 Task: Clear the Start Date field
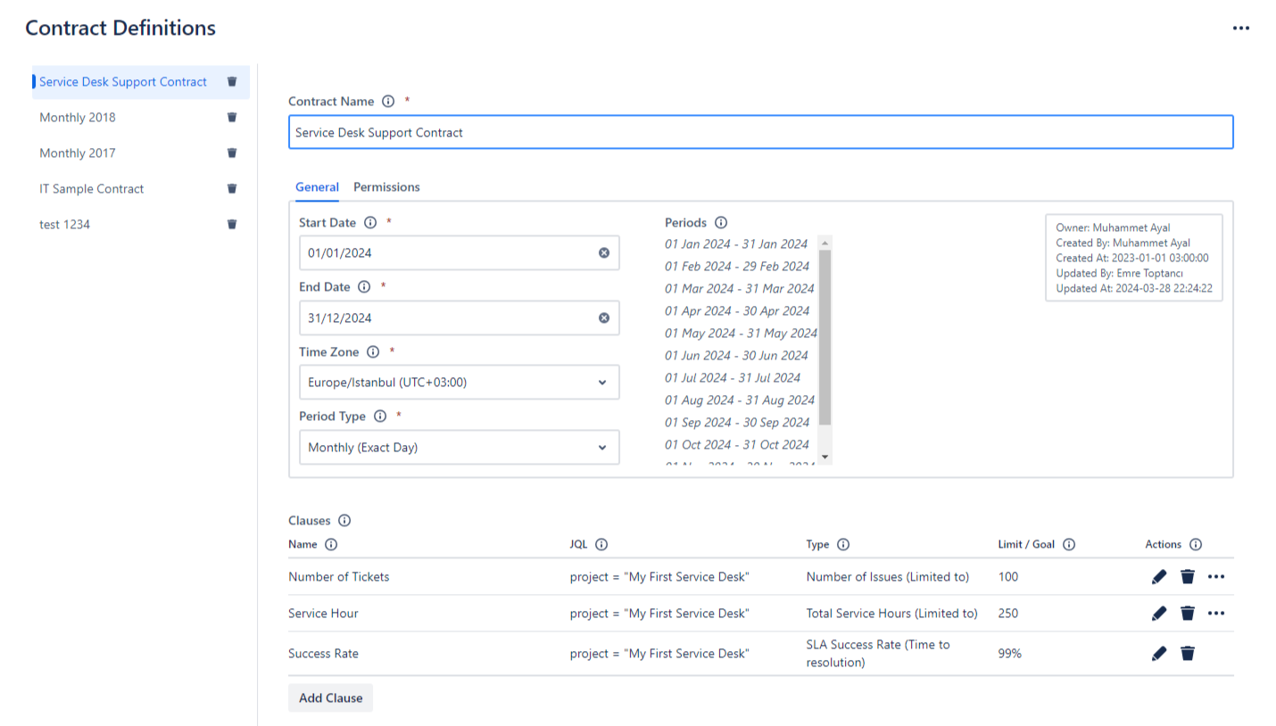coord(604,253)
